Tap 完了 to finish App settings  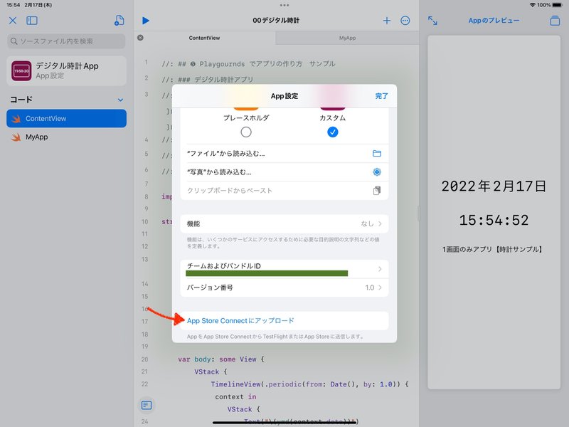coord(381,96)
